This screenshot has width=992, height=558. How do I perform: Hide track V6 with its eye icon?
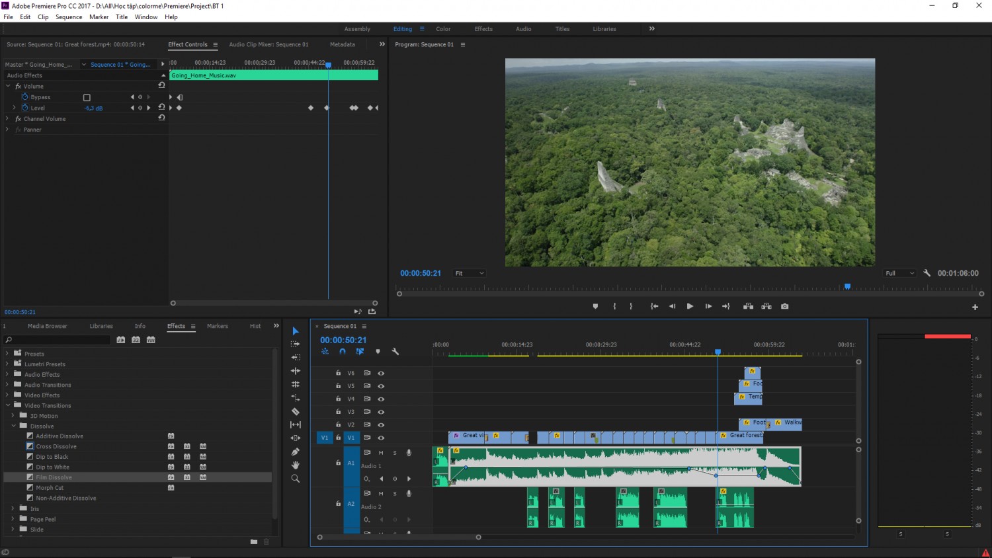pos(381,373)
